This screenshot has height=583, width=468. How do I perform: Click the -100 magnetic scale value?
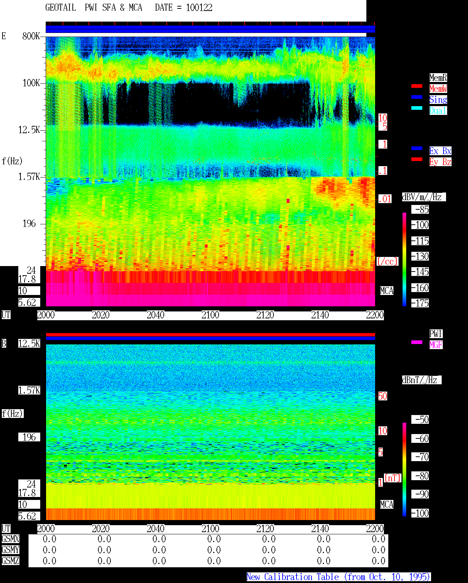pyautogui.click(x=420, y=513)
